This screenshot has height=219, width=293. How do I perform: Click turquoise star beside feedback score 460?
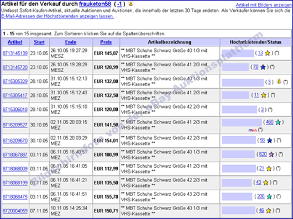pos(278,122)
